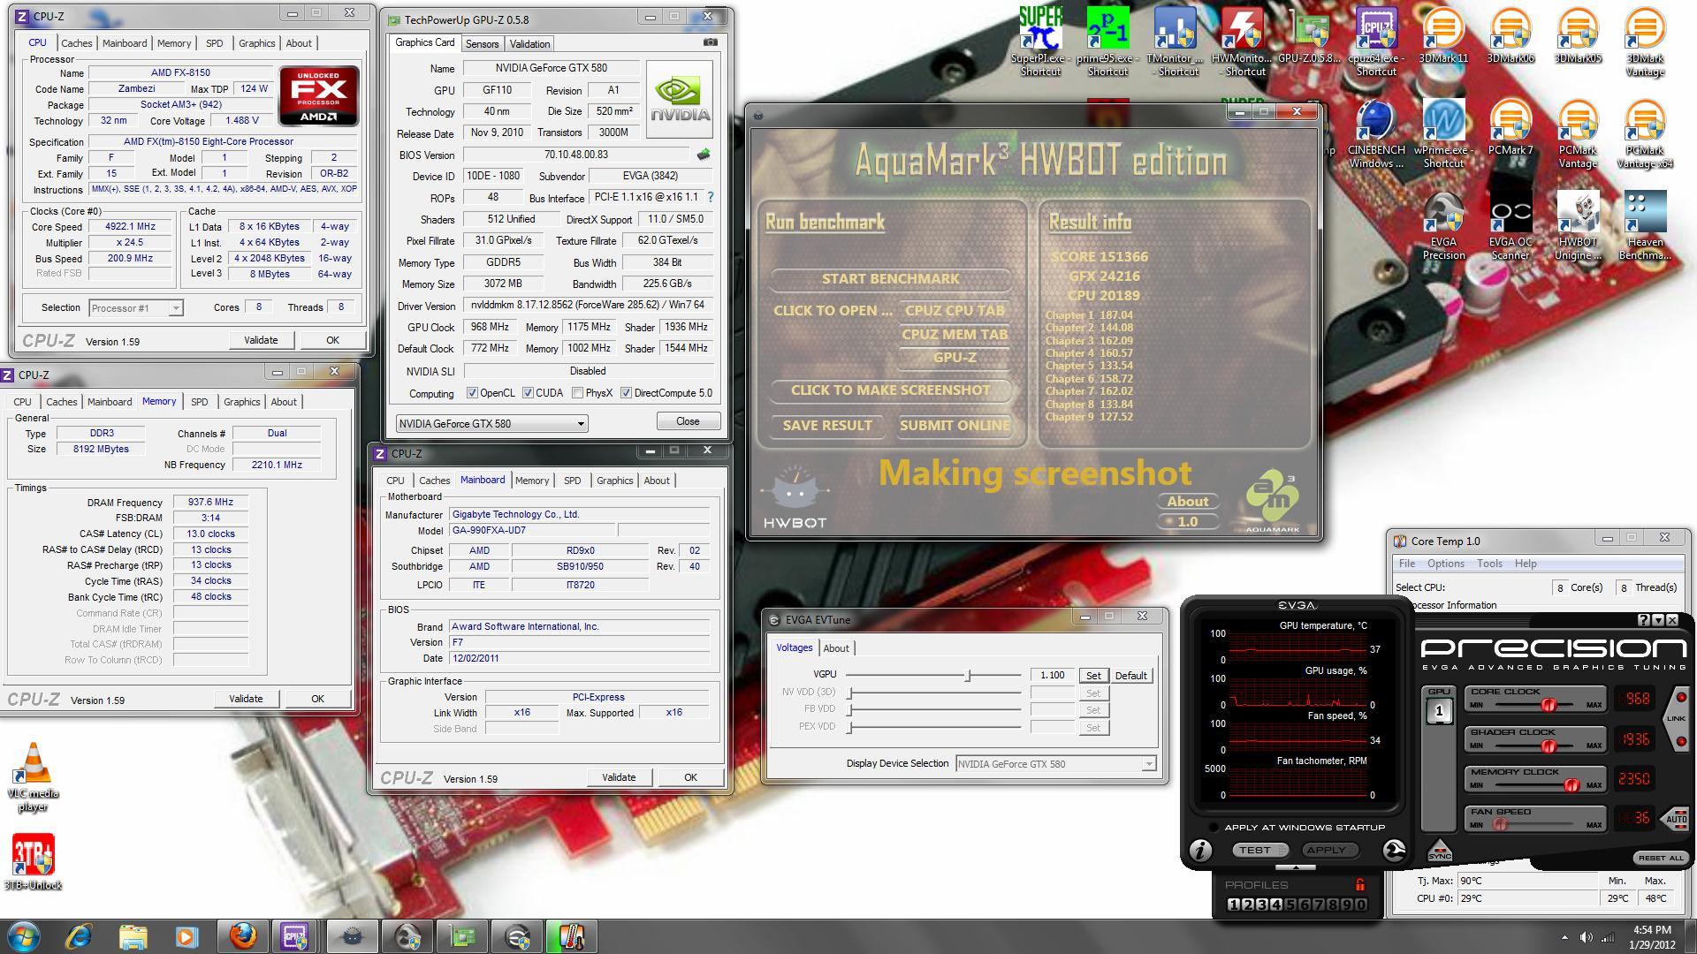Click Set button next to VGPU value
The image size is (1697, 954).
[x=1093, y=676]
